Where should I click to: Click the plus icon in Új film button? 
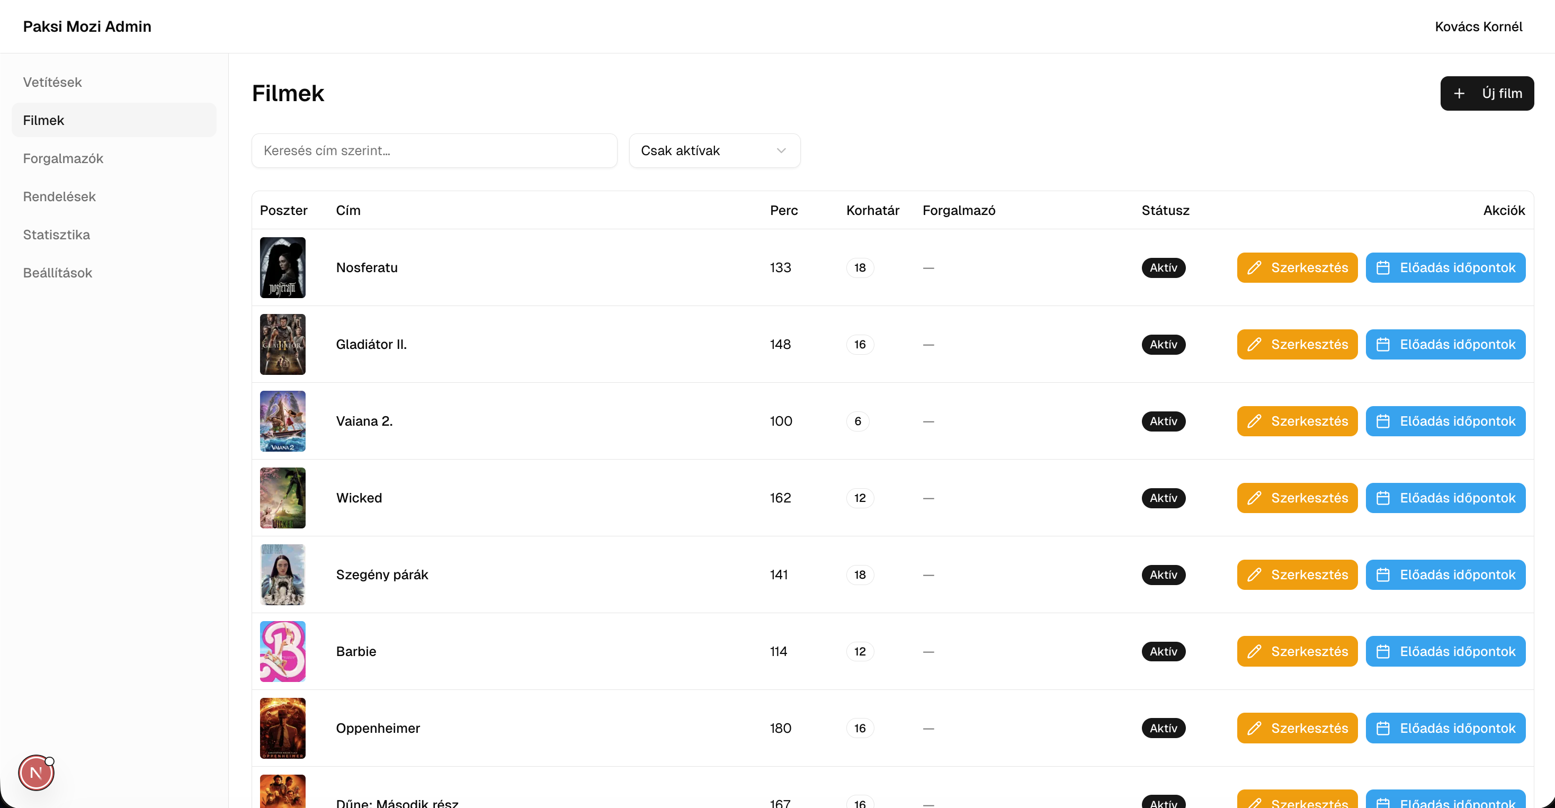click(x=1459, y=94)
